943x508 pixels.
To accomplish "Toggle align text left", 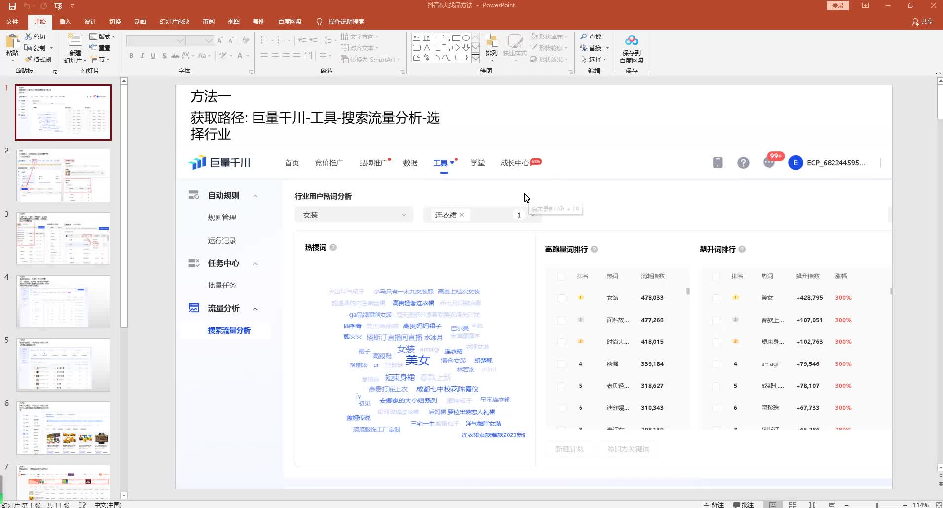I will (x=264, y=56).
